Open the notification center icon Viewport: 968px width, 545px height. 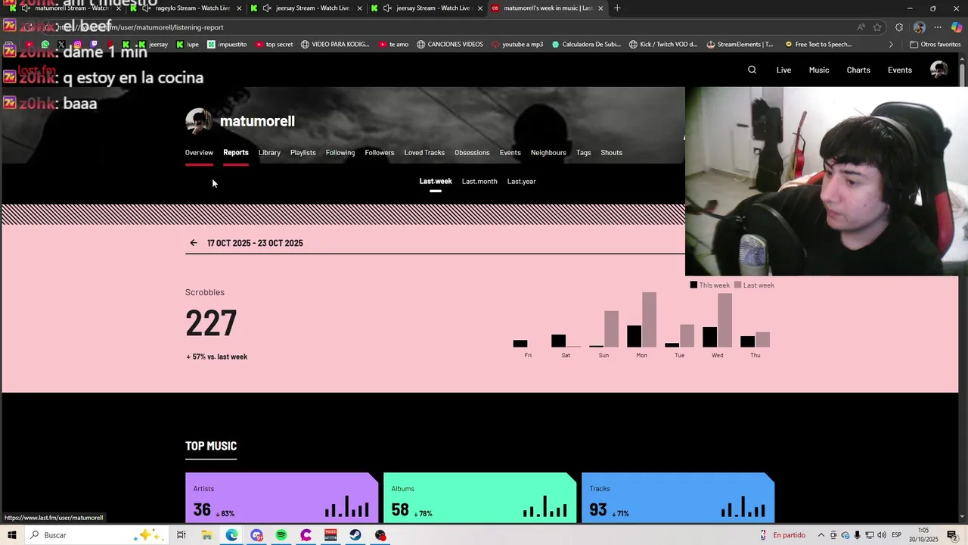coord(952,535)
